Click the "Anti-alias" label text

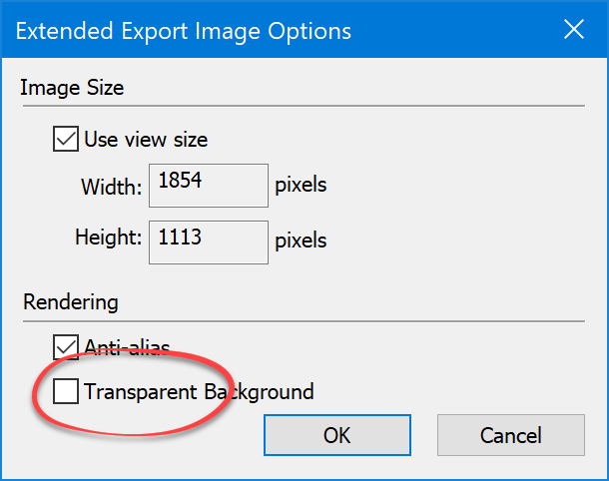134,348
